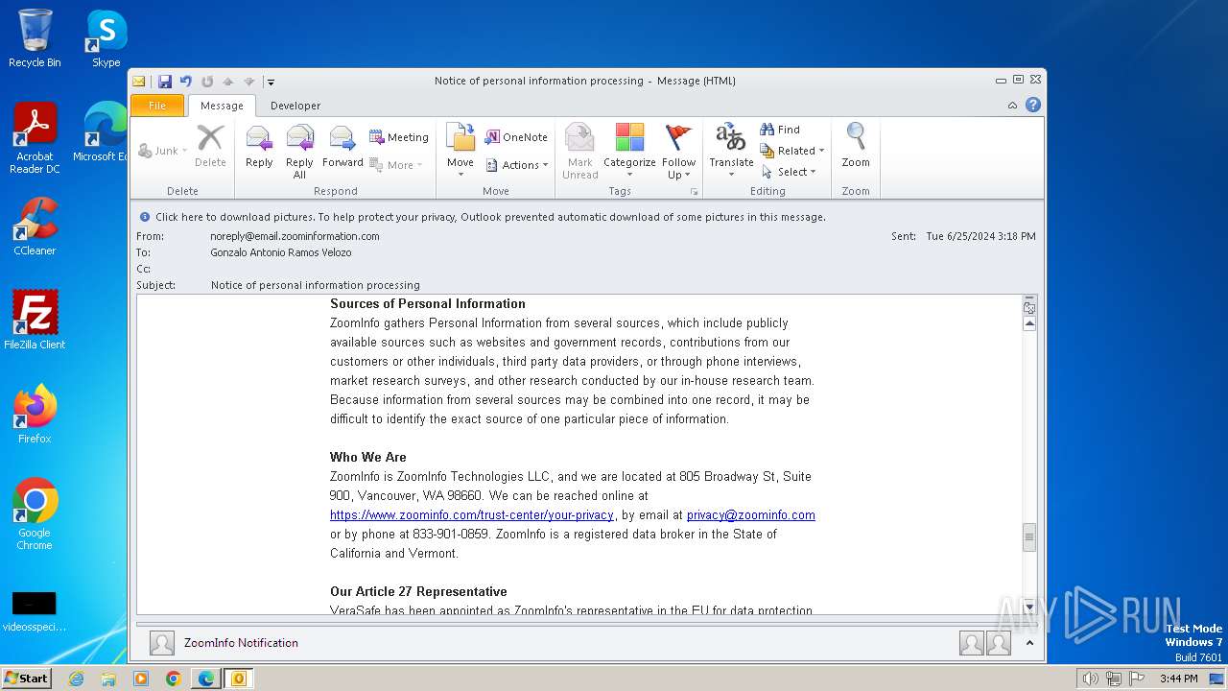Click privacy@zoominfo.com email link
This screenshot has width=1228, height=691.
(751, 515)
